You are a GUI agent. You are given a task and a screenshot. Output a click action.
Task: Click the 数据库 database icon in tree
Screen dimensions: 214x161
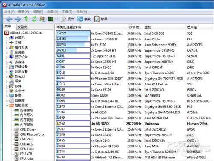click(x=12, y=100)
